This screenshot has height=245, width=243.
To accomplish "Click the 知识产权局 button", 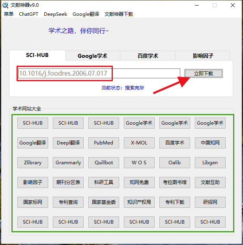I will [x=139, y=202].
